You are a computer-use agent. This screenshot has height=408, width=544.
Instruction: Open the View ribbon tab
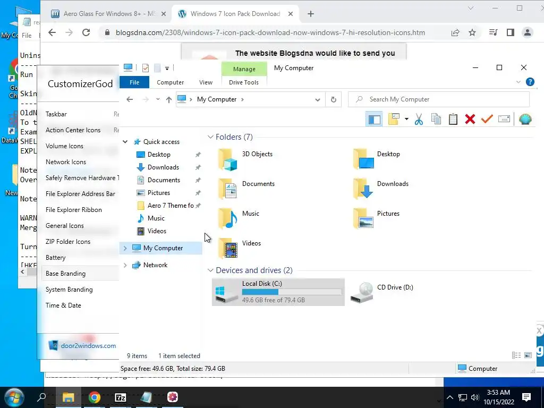[x=206, y=82]
